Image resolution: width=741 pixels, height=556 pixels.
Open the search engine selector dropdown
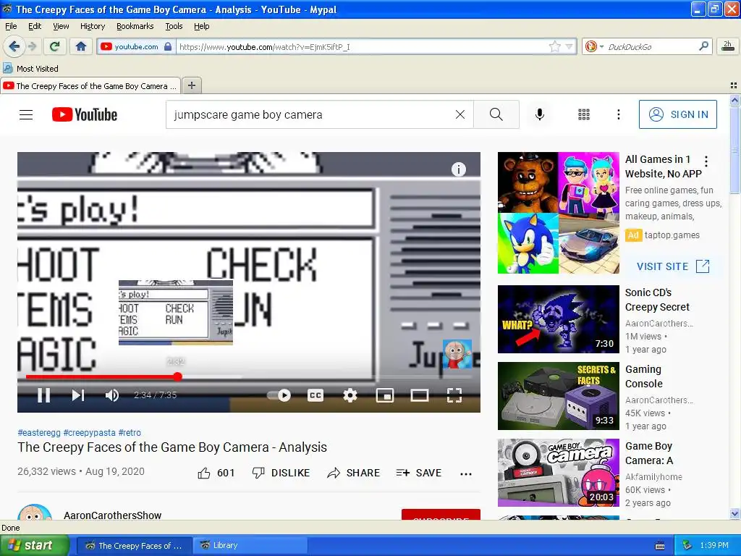tap(594, 46)
